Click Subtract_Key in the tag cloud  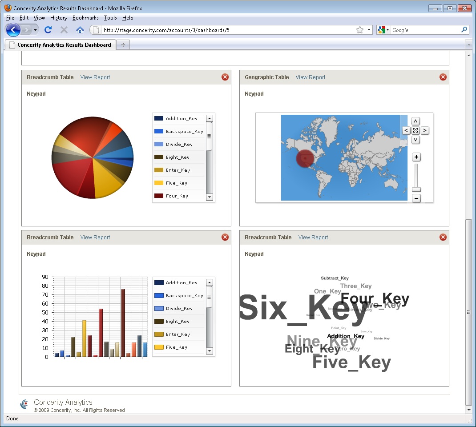coord(335,278)
